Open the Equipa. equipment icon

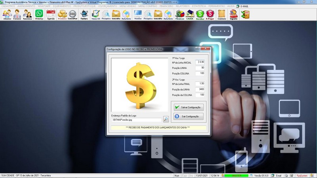(x=84, y=15)
